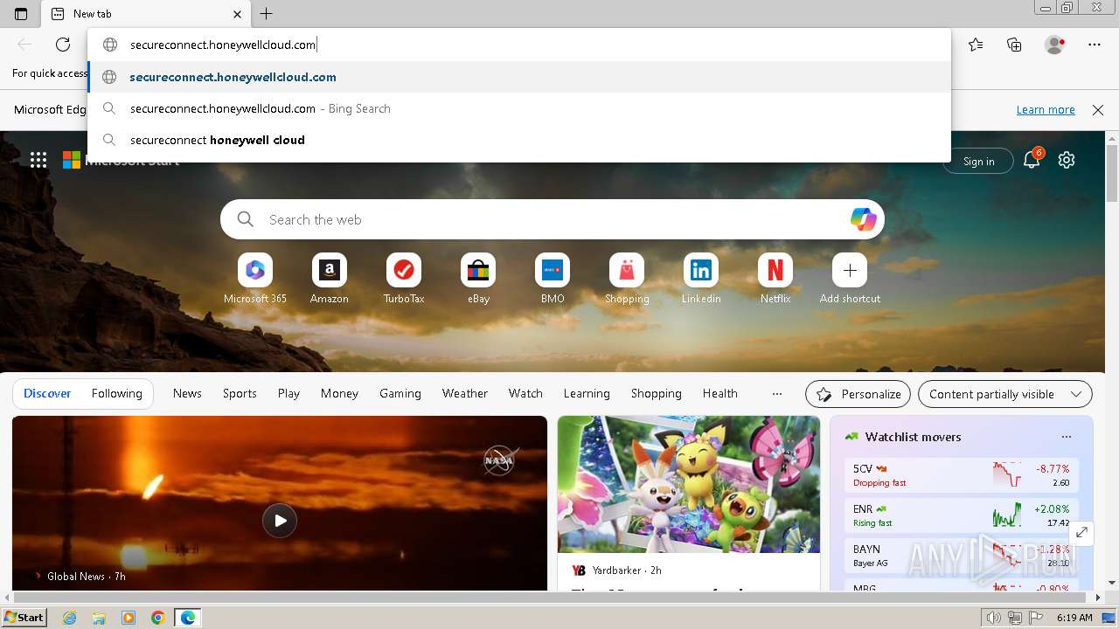The image size is (1119, 629).
Task: Open the Windows Start menu
Action: [24, 618]
